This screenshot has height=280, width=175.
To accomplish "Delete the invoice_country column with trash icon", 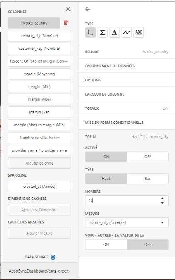I will pyautogui.click(x=66, y=23).
